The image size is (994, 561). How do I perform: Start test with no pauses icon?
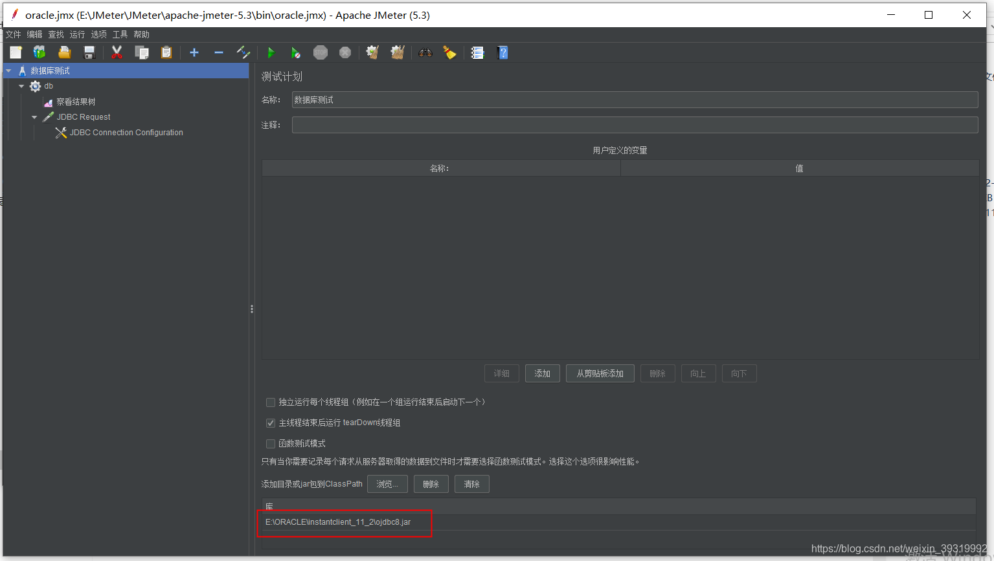point(295,52)
